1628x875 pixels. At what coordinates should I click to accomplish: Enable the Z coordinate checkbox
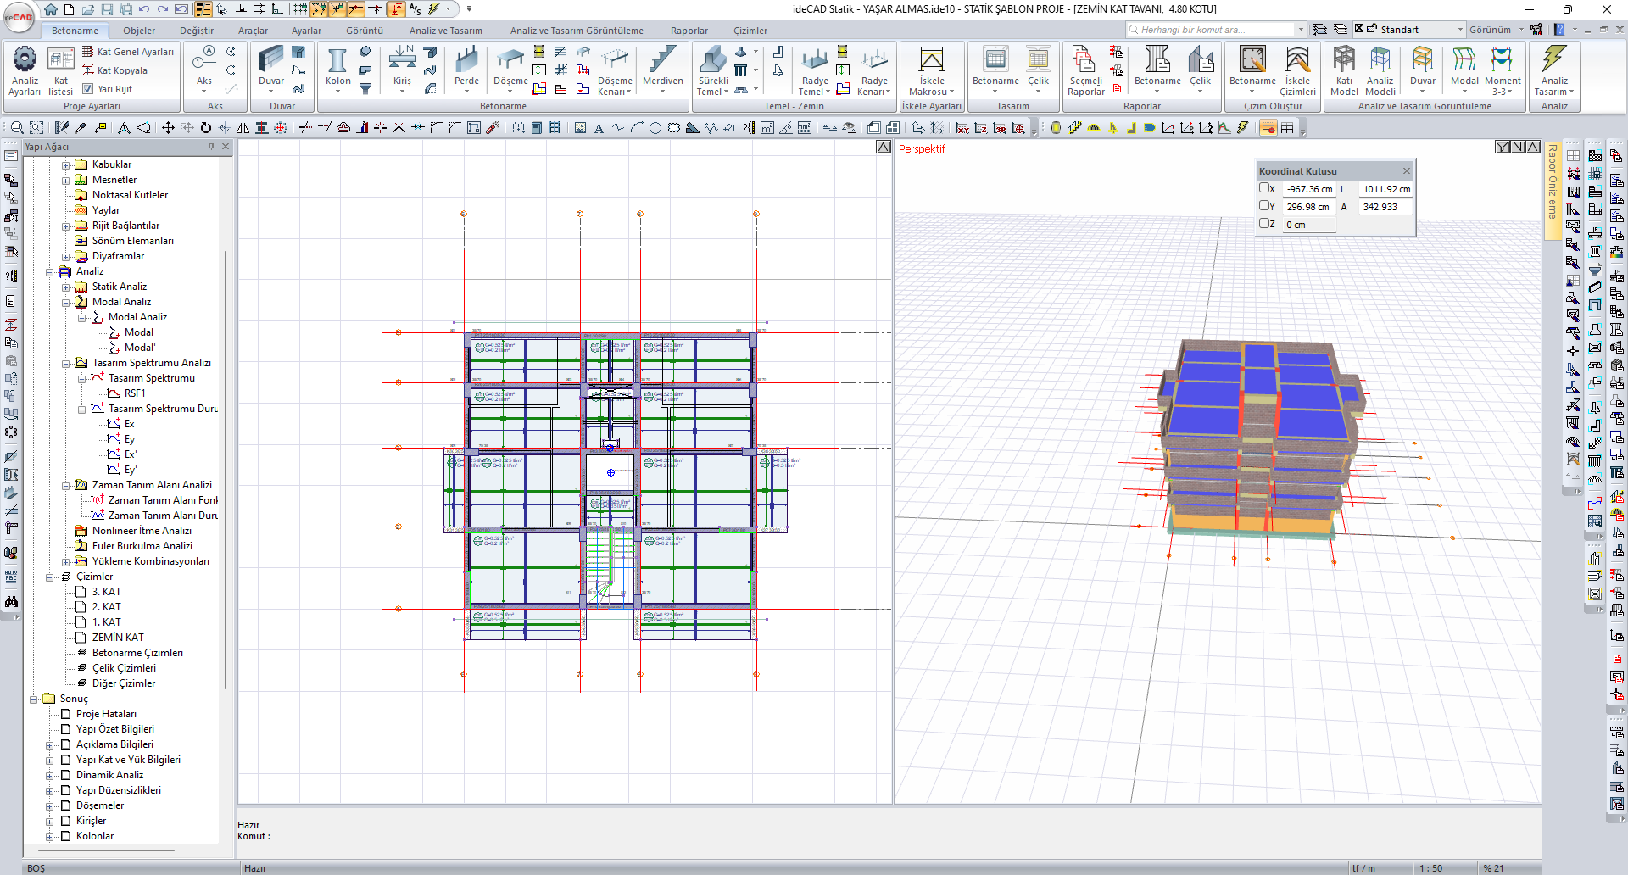pos(1264,224)
